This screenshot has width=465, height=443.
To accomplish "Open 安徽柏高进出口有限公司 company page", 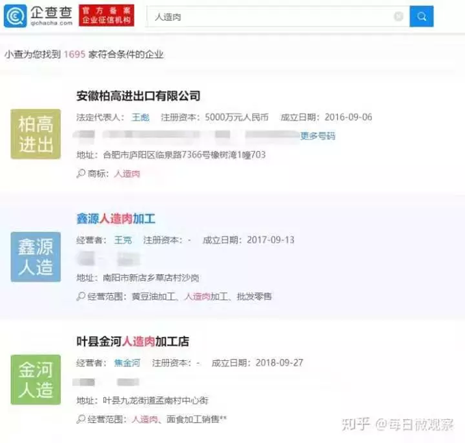I will click(x=138, y=96).
